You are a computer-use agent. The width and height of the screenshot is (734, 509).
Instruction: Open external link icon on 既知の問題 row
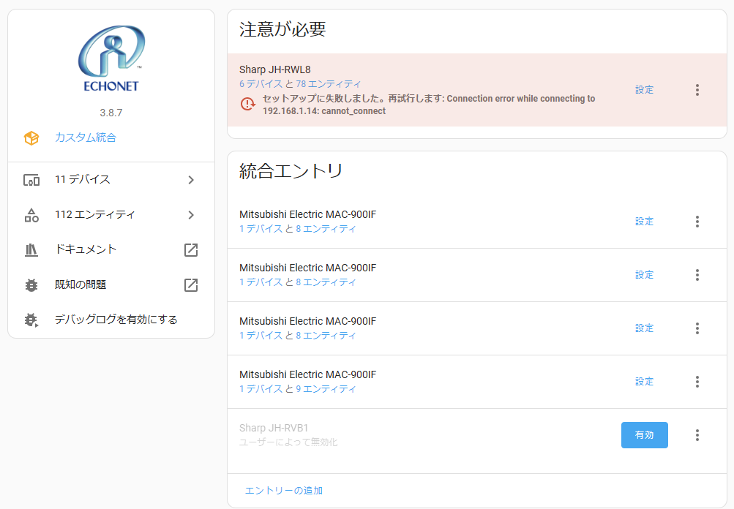(191, 285)
